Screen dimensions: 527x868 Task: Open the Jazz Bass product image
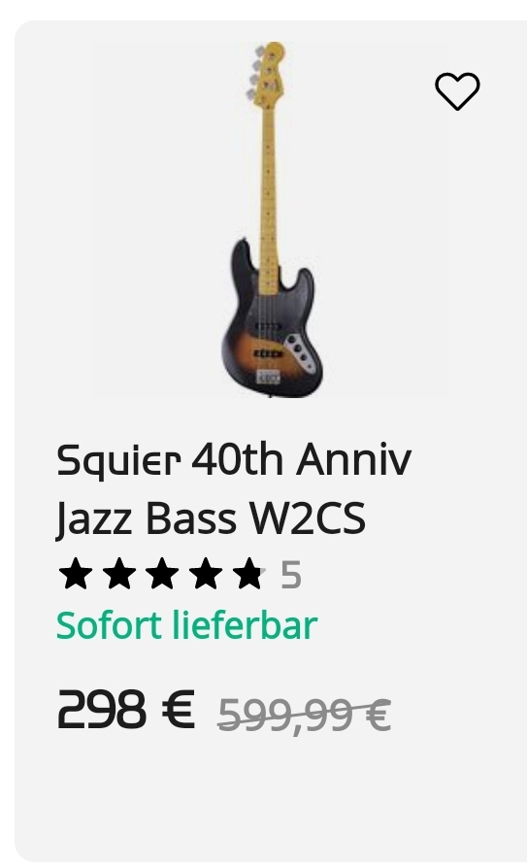pos(270,219)
